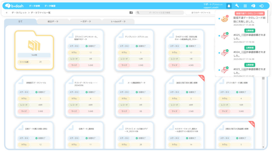This screenshot has height=153, width=272.
Task: Click the データパレット breadcrumb link
Action: 19,13
